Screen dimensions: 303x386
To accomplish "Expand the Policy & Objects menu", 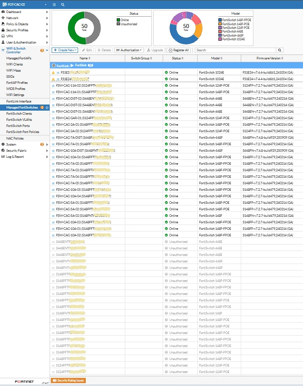I will click(x=25, y=24).
